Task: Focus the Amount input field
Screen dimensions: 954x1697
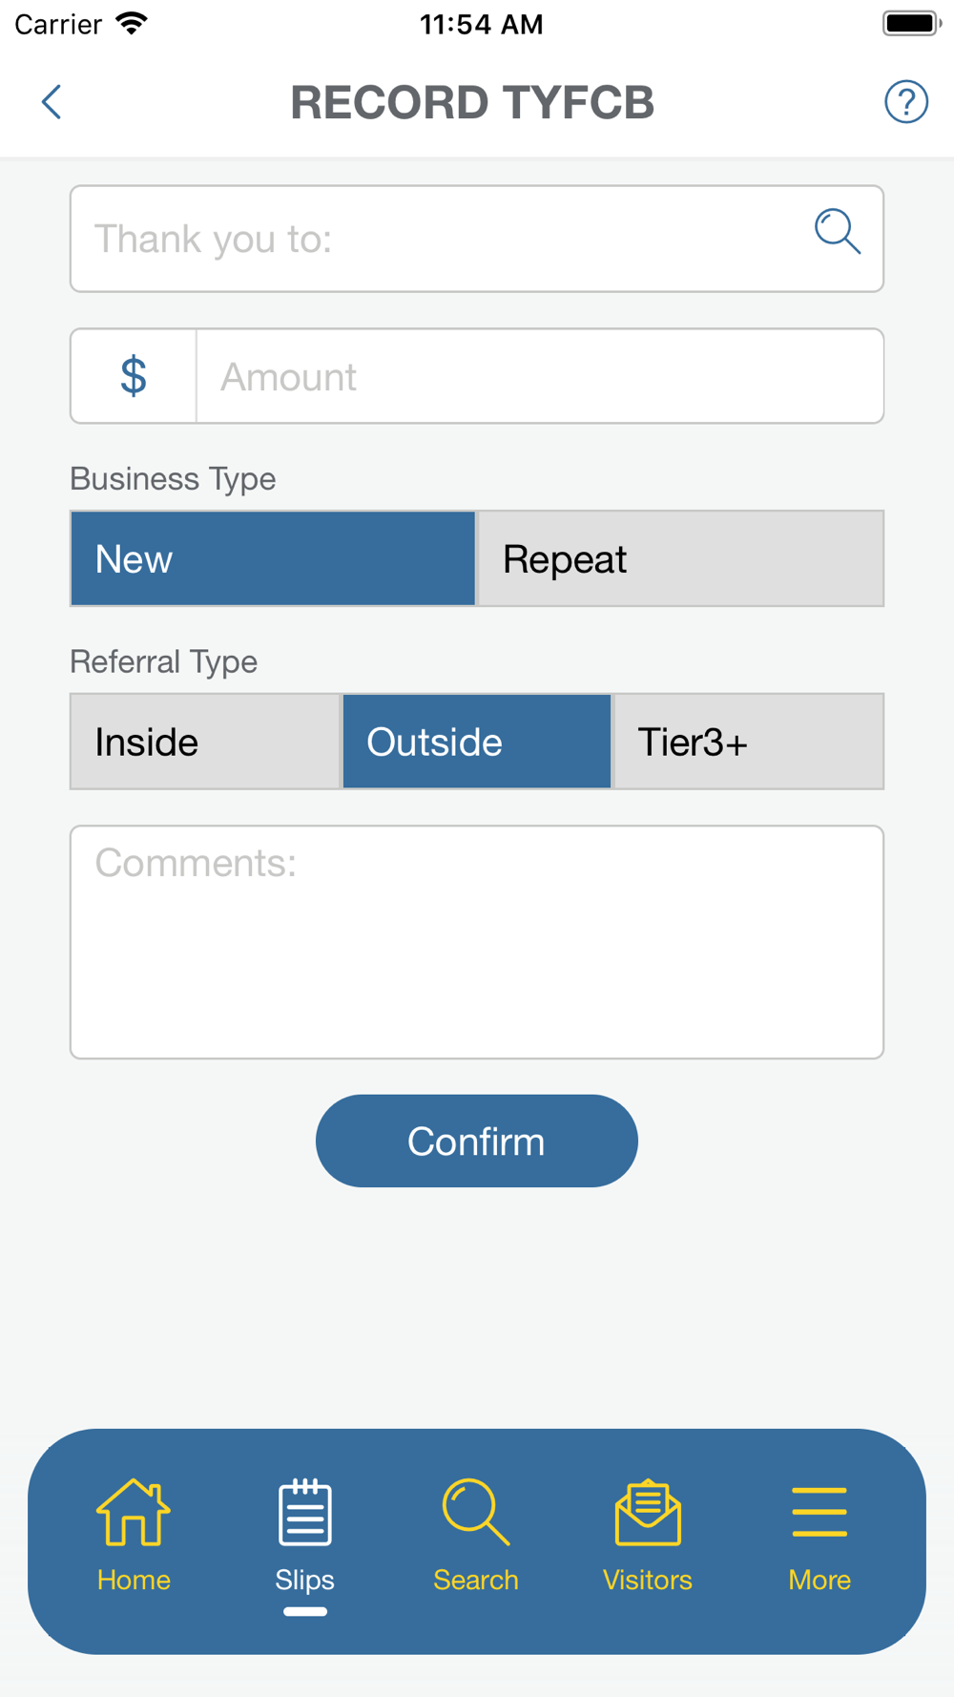Action: 540,376
